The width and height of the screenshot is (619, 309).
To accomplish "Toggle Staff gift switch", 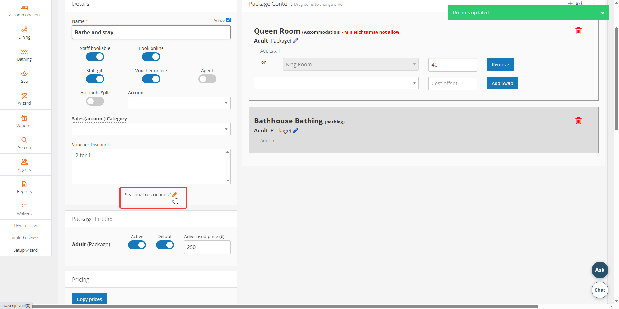I will click(x=95, y=79).
